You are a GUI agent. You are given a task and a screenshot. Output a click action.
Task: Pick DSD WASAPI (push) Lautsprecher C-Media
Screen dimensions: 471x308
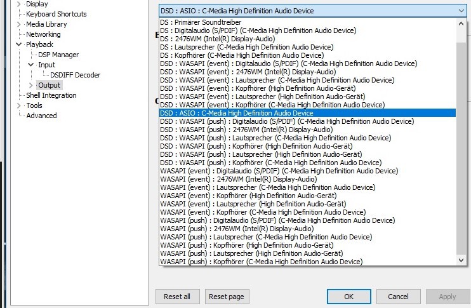click(307, 138)
